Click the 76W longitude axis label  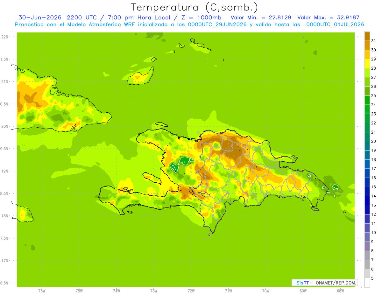pyautogui.click(x=42, y=291)
